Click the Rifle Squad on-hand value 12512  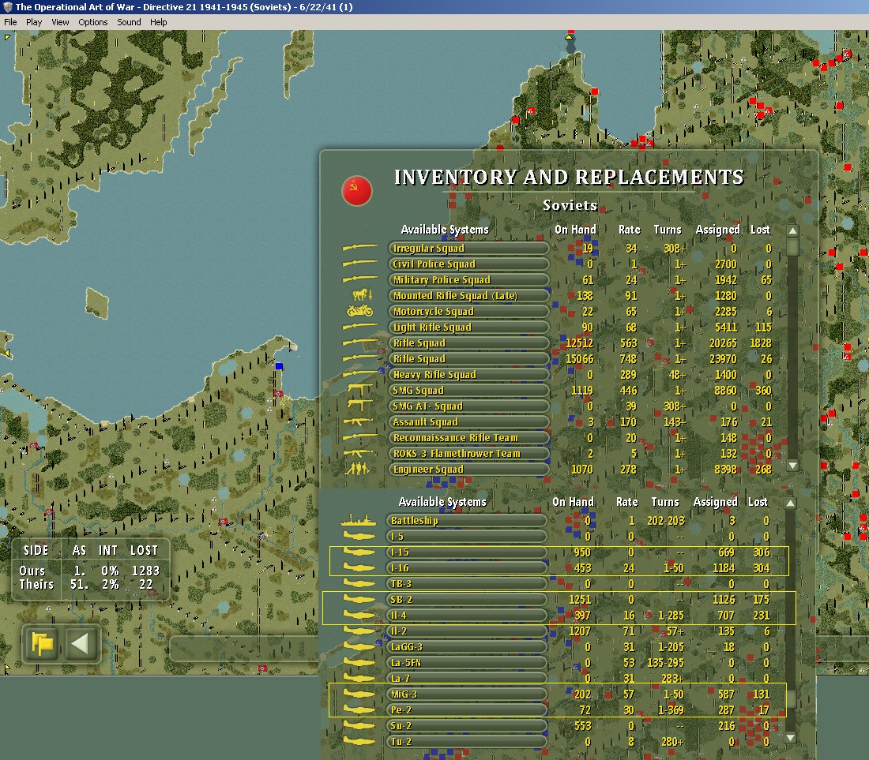click(x=579, y=343)
